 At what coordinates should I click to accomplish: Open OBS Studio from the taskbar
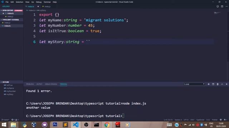(86, 125)
